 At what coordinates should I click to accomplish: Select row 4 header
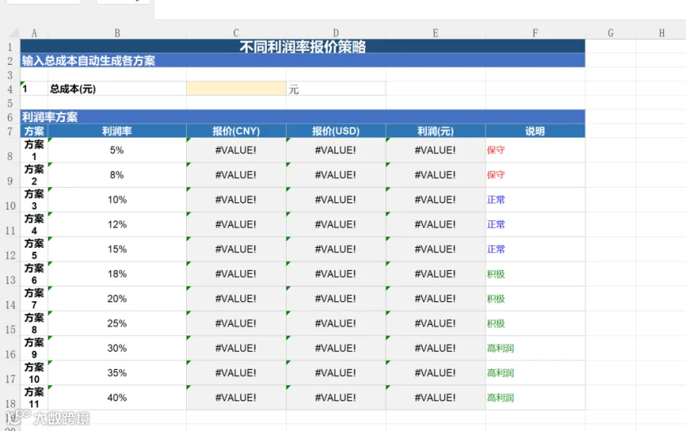(10, 89)
